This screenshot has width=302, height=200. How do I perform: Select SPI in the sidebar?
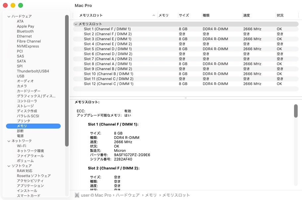[x=20, y=66]
